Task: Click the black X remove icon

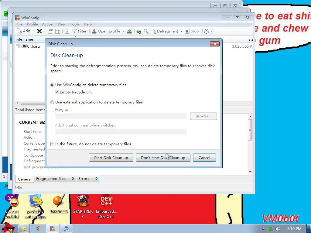Action: click(39, 31)
